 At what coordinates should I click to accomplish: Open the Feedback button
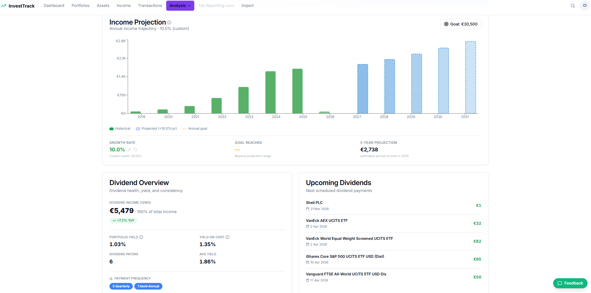[x=570, y=283]
